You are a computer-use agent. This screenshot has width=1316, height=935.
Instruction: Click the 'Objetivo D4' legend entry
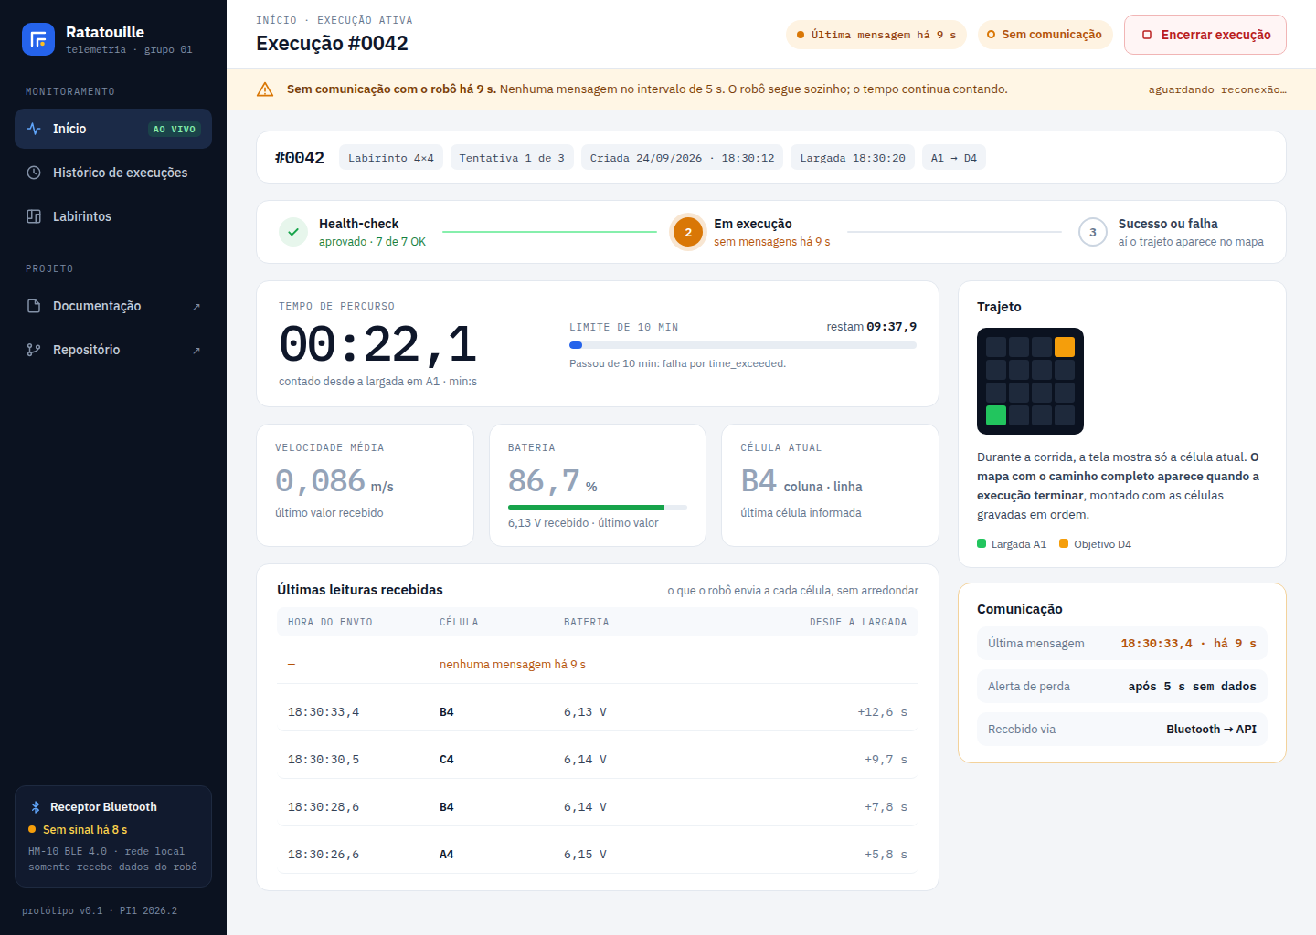(1095, 544)
